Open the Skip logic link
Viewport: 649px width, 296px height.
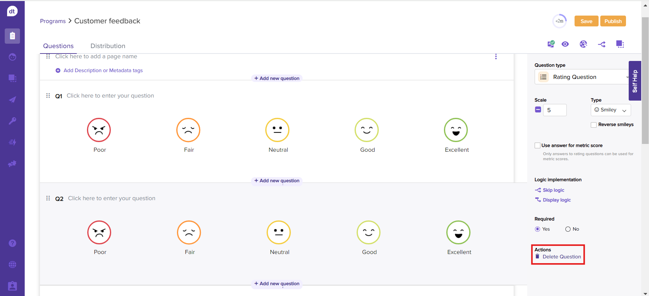pos(553,190)
